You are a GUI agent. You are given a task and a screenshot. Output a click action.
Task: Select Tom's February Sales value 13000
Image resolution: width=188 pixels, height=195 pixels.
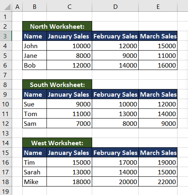click(x=115, y=114)
